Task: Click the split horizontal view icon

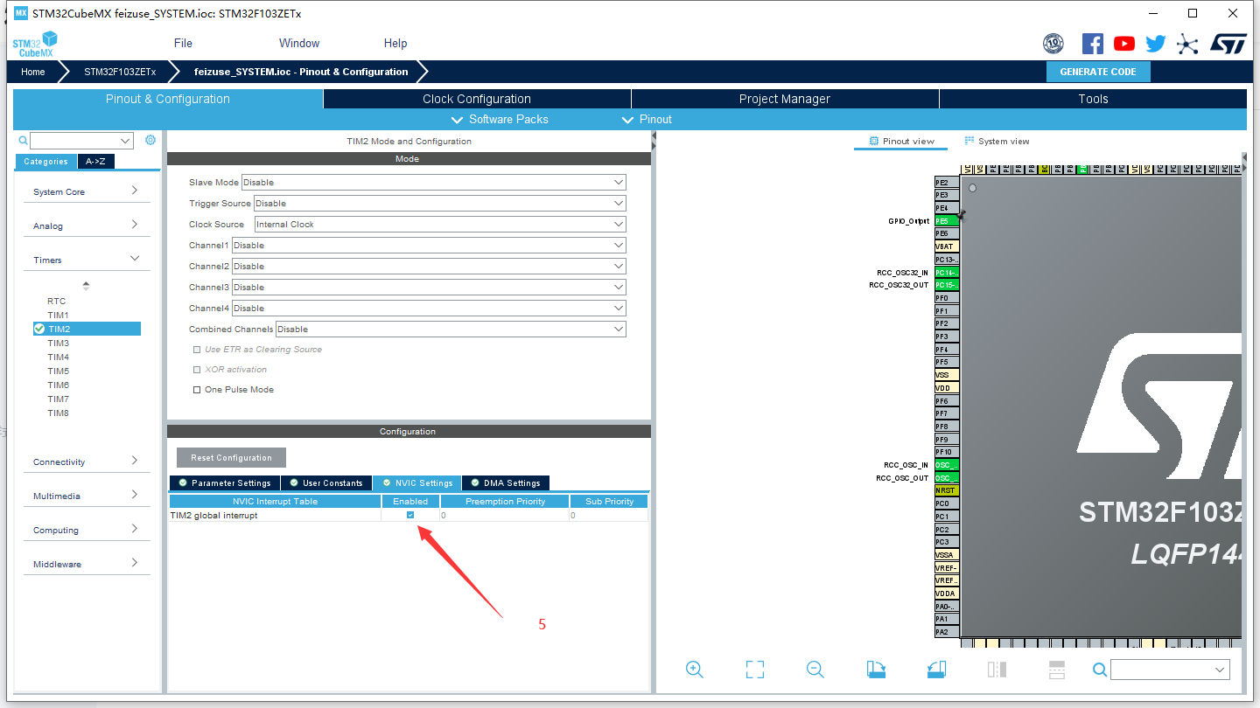Action: 1057,670
